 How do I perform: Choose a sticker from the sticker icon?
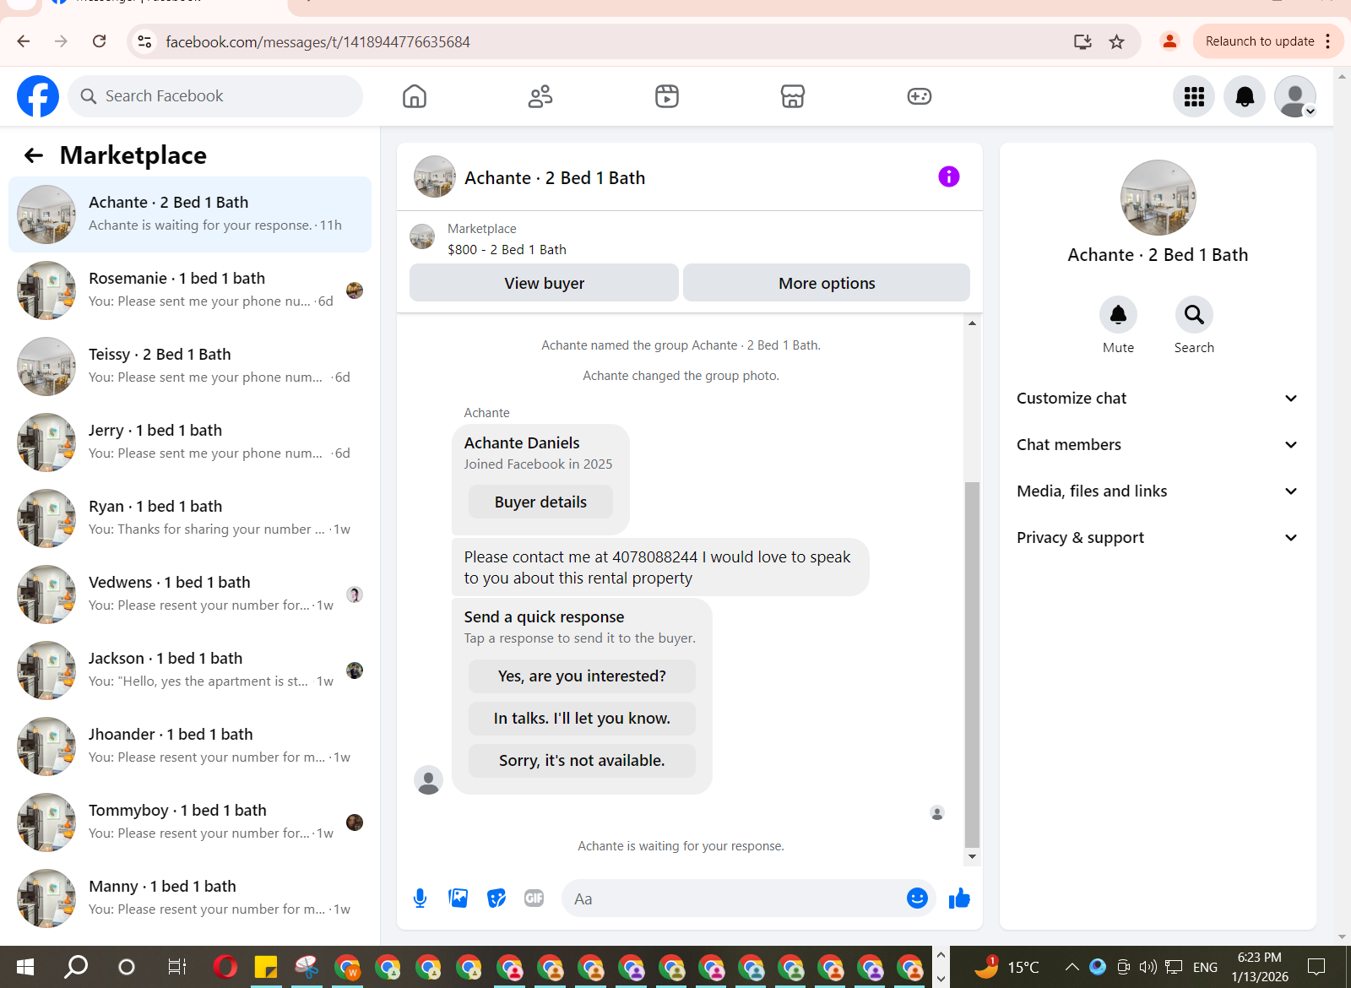496,898
